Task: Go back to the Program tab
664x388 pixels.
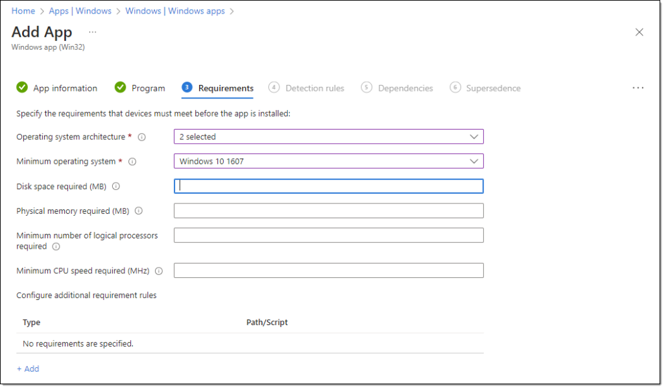Action: pyautogui.click(x=148, y=87)
